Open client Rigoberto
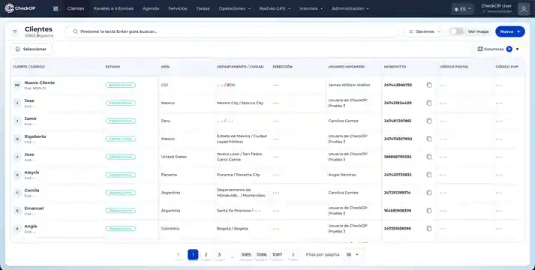The image size is (535, 270). click(x=35, y=136)
